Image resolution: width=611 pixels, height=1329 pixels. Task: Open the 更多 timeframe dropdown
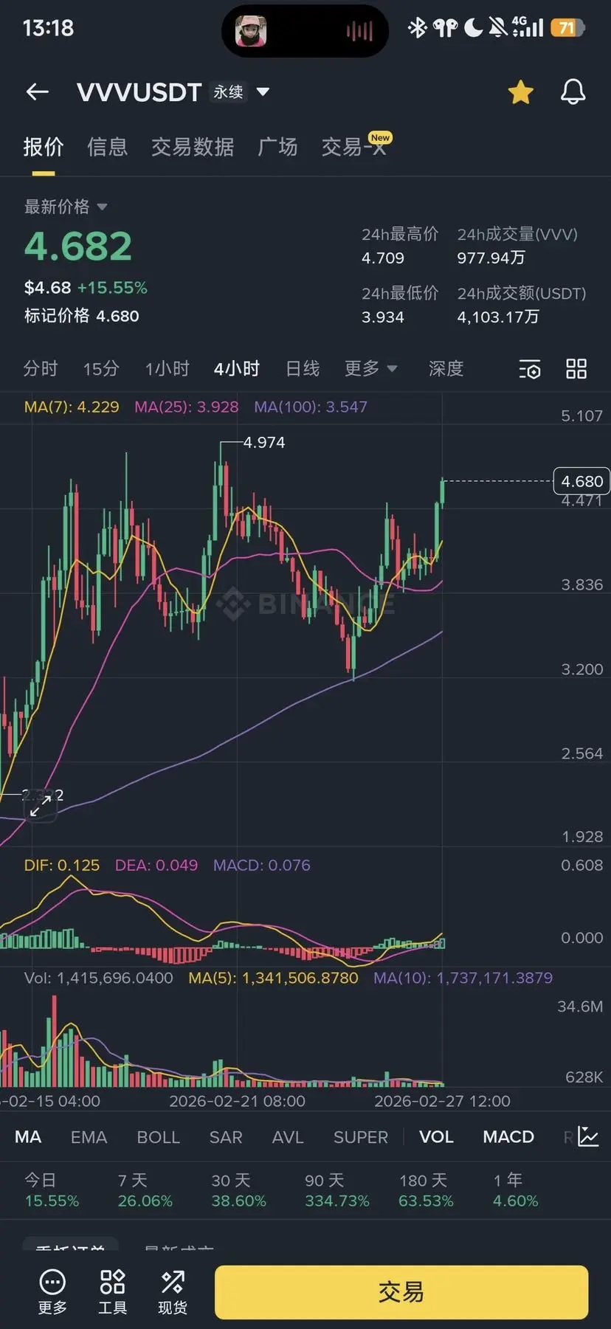coord(371,368)
